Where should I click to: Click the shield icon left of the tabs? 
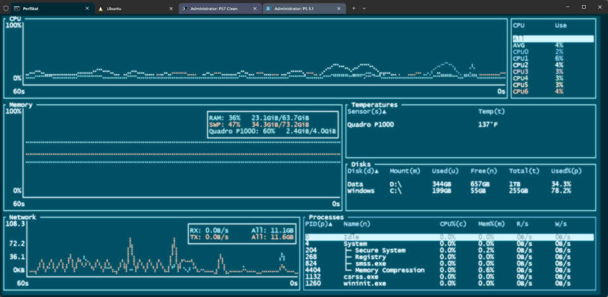pos(6,8)
